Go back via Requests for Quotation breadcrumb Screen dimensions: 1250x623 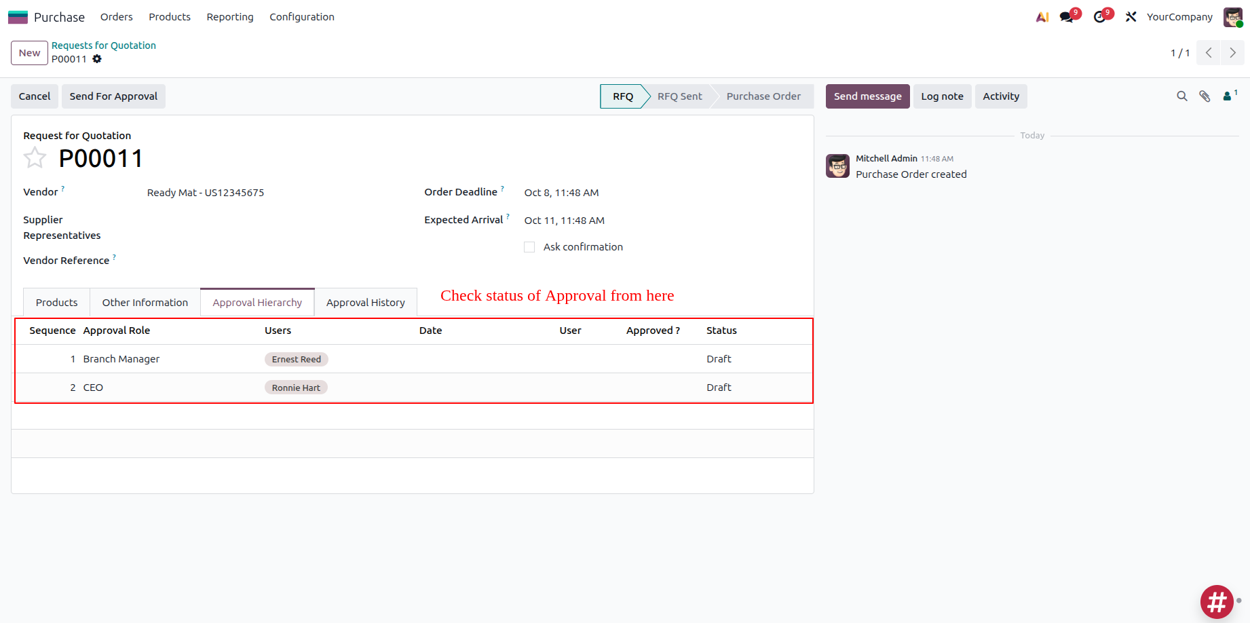pyautogui.click(x=104, y=45)
